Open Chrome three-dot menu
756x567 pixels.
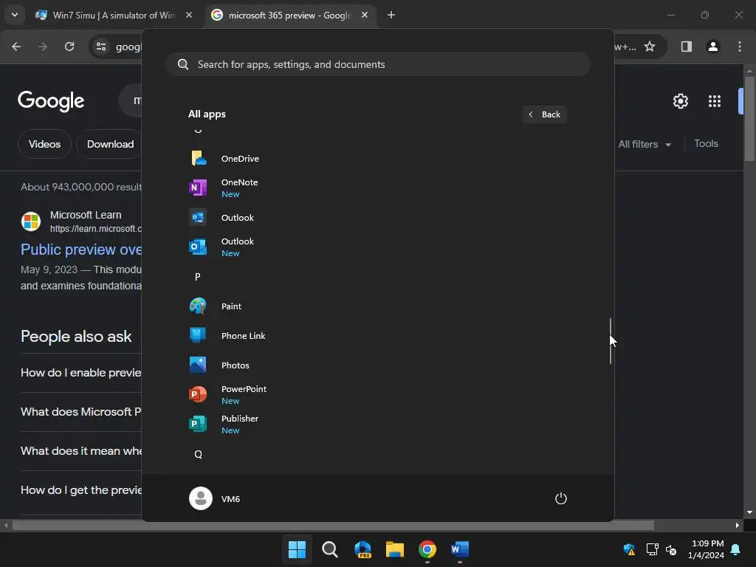click(x=740, y=47)
